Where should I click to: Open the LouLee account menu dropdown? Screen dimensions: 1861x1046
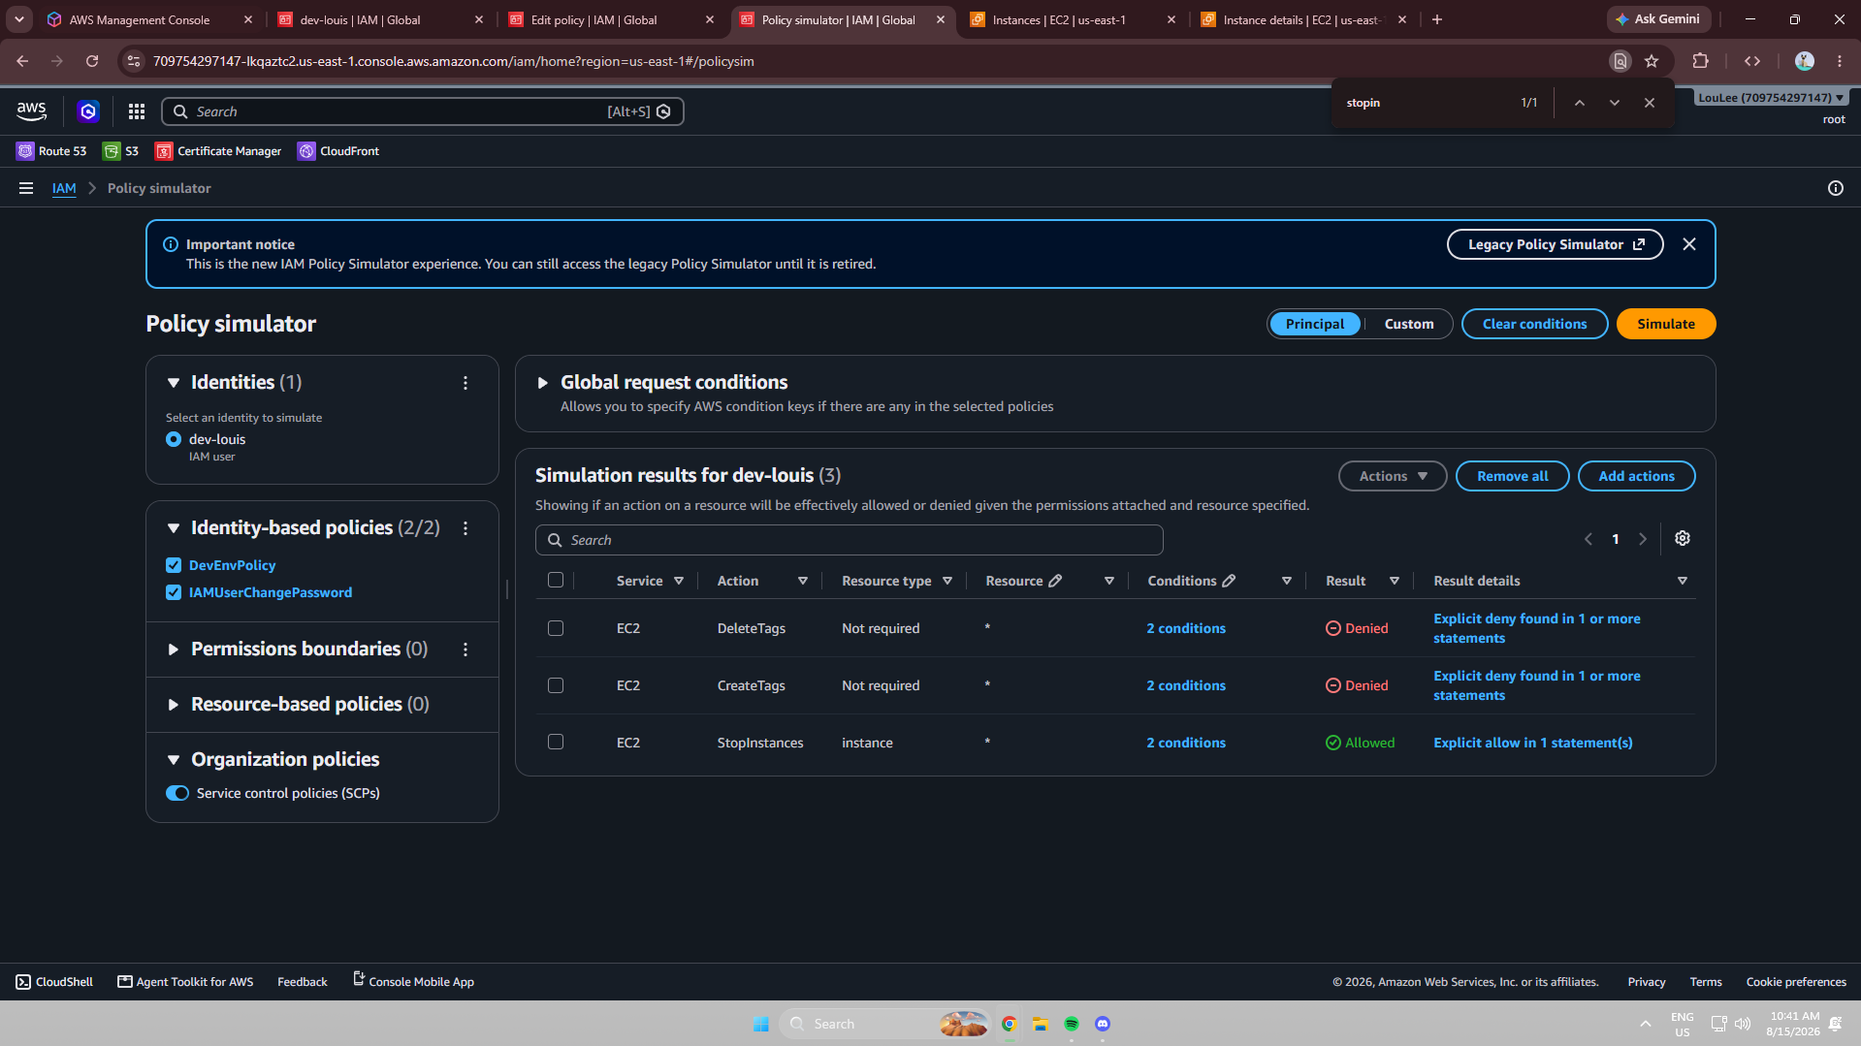pos(1771,98)
